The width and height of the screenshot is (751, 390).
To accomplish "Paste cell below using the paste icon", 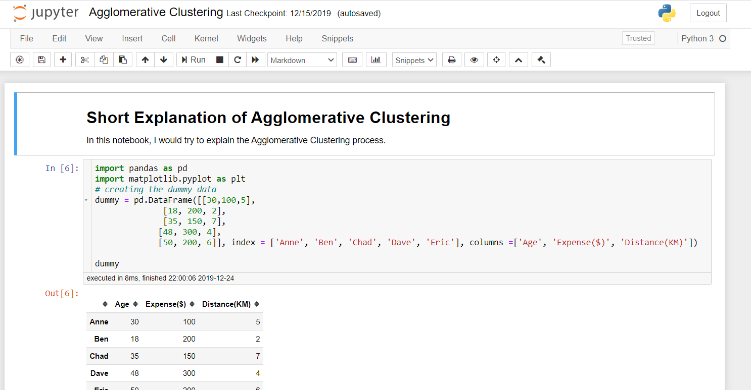I will (123, 60).
